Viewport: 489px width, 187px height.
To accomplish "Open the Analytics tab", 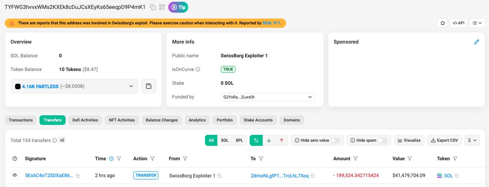I will click(x=197, y=120).
